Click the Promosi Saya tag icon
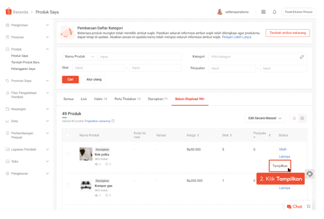Viewport: 324px width, 219px height. point(7,81)
